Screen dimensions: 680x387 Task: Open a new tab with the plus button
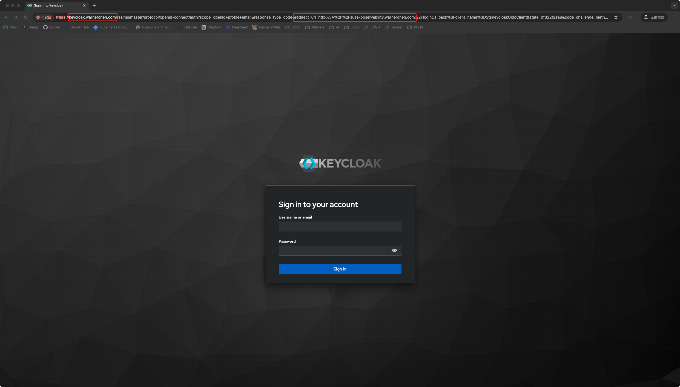point(94,5)
